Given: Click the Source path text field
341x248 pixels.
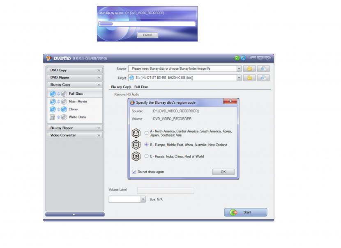Looking at the screenshot, I should pos(183,68).
